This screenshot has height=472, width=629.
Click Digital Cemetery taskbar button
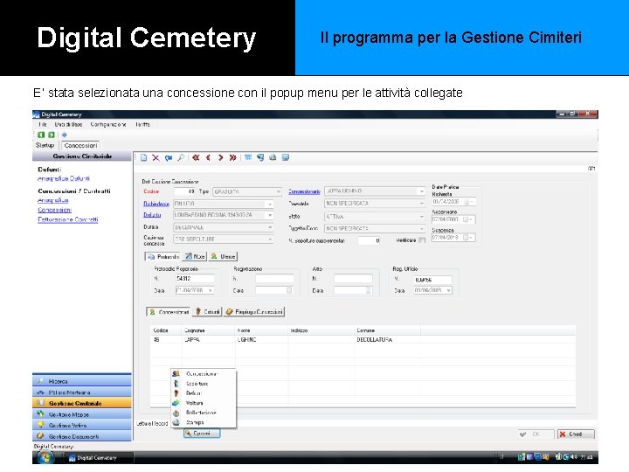tap(97, 457)
